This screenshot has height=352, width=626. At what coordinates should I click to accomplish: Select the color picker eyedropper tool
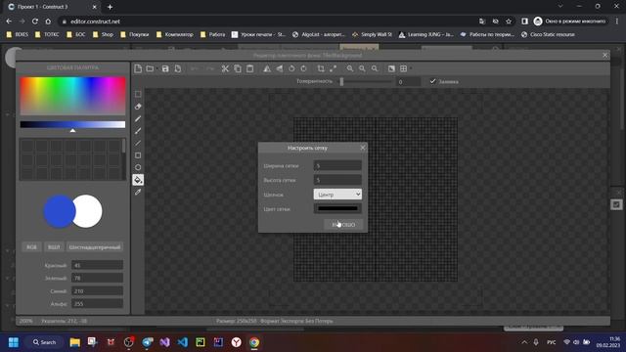[138, 193]
